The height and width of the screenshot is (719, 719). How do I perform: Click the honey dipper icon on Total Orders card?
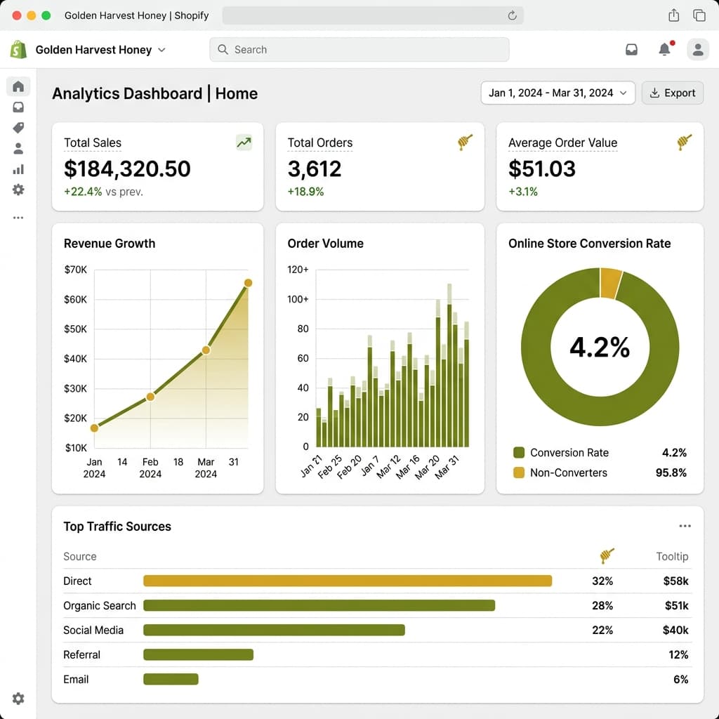(x=465, y=143)
